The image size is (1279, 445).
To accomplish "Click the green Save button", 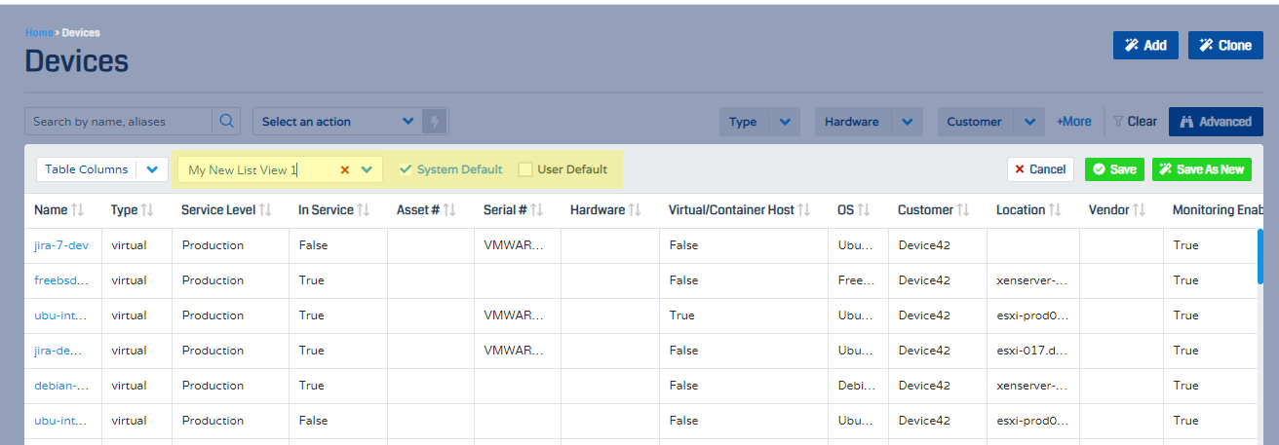I will [x=1113, y=169].
